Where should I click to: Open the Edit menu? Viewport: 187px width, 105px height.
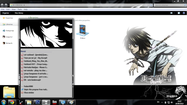point(8,9)
